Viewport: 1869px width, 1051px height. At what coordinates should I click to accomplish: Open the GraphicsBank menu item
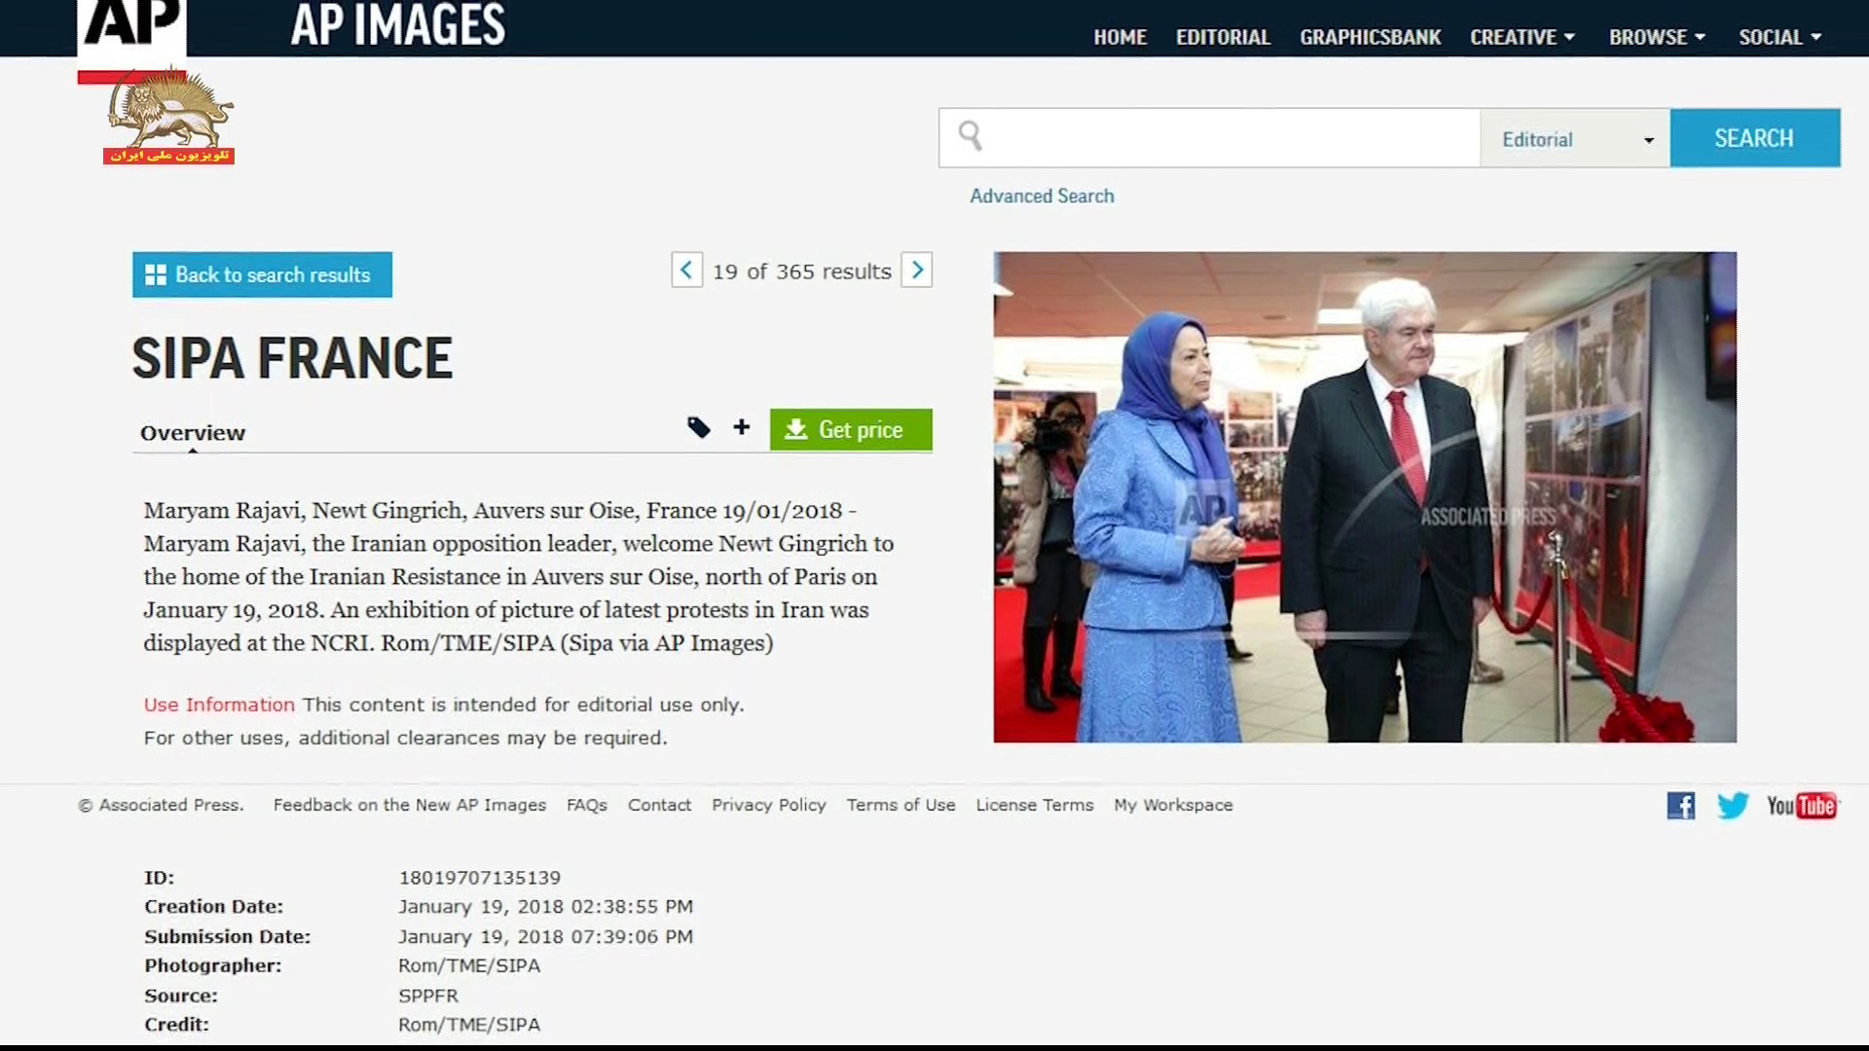(x=1370, y=37)
